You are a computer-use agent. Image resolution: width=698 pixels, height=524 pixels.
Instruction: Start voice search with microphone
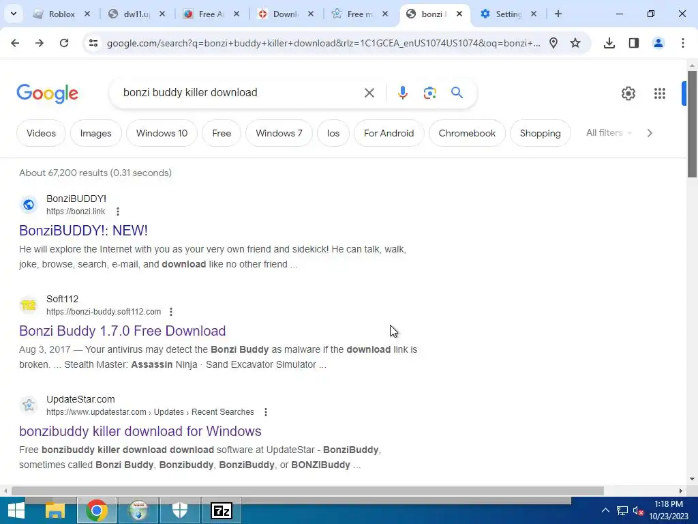(402, 93)
